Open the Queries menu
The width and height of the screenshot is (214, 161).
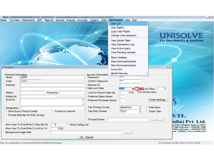click(x=60, y=20)
